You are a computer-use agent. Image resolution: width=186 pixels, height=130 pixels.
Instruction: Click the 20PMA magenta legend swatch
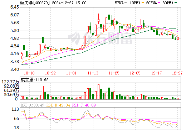coord(159,3)
